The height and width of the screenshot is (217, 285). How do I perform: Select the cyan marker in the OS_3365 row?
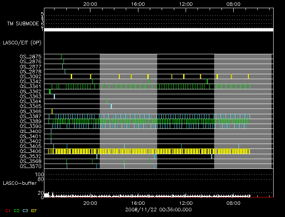pos(111,106)
